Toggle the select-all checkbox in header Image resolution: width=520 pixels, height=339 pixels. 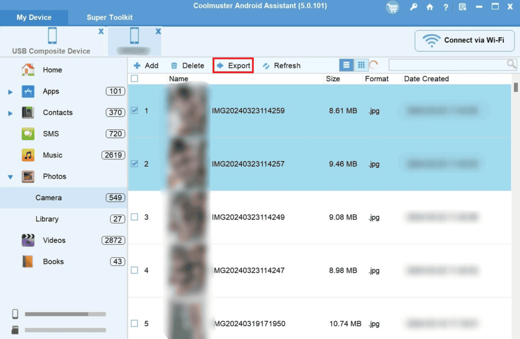135,79
